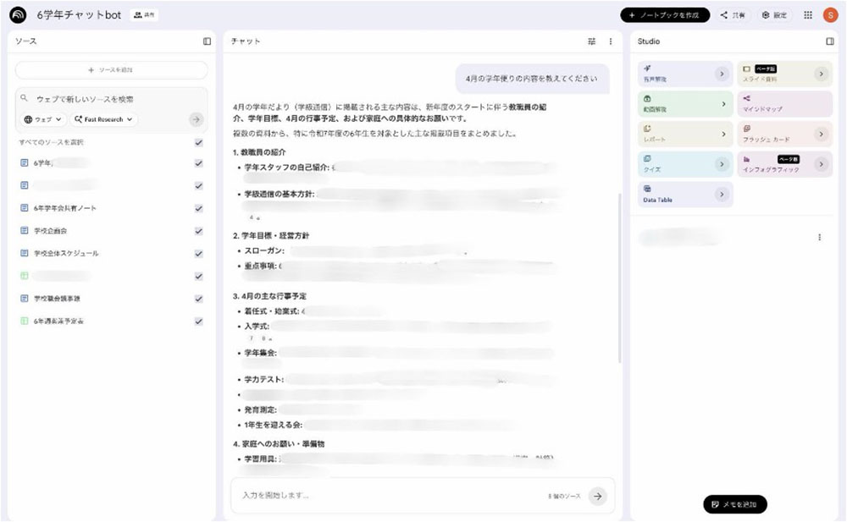Open the Data Table generator
847x522 pixels.
[x=684, y=194]
